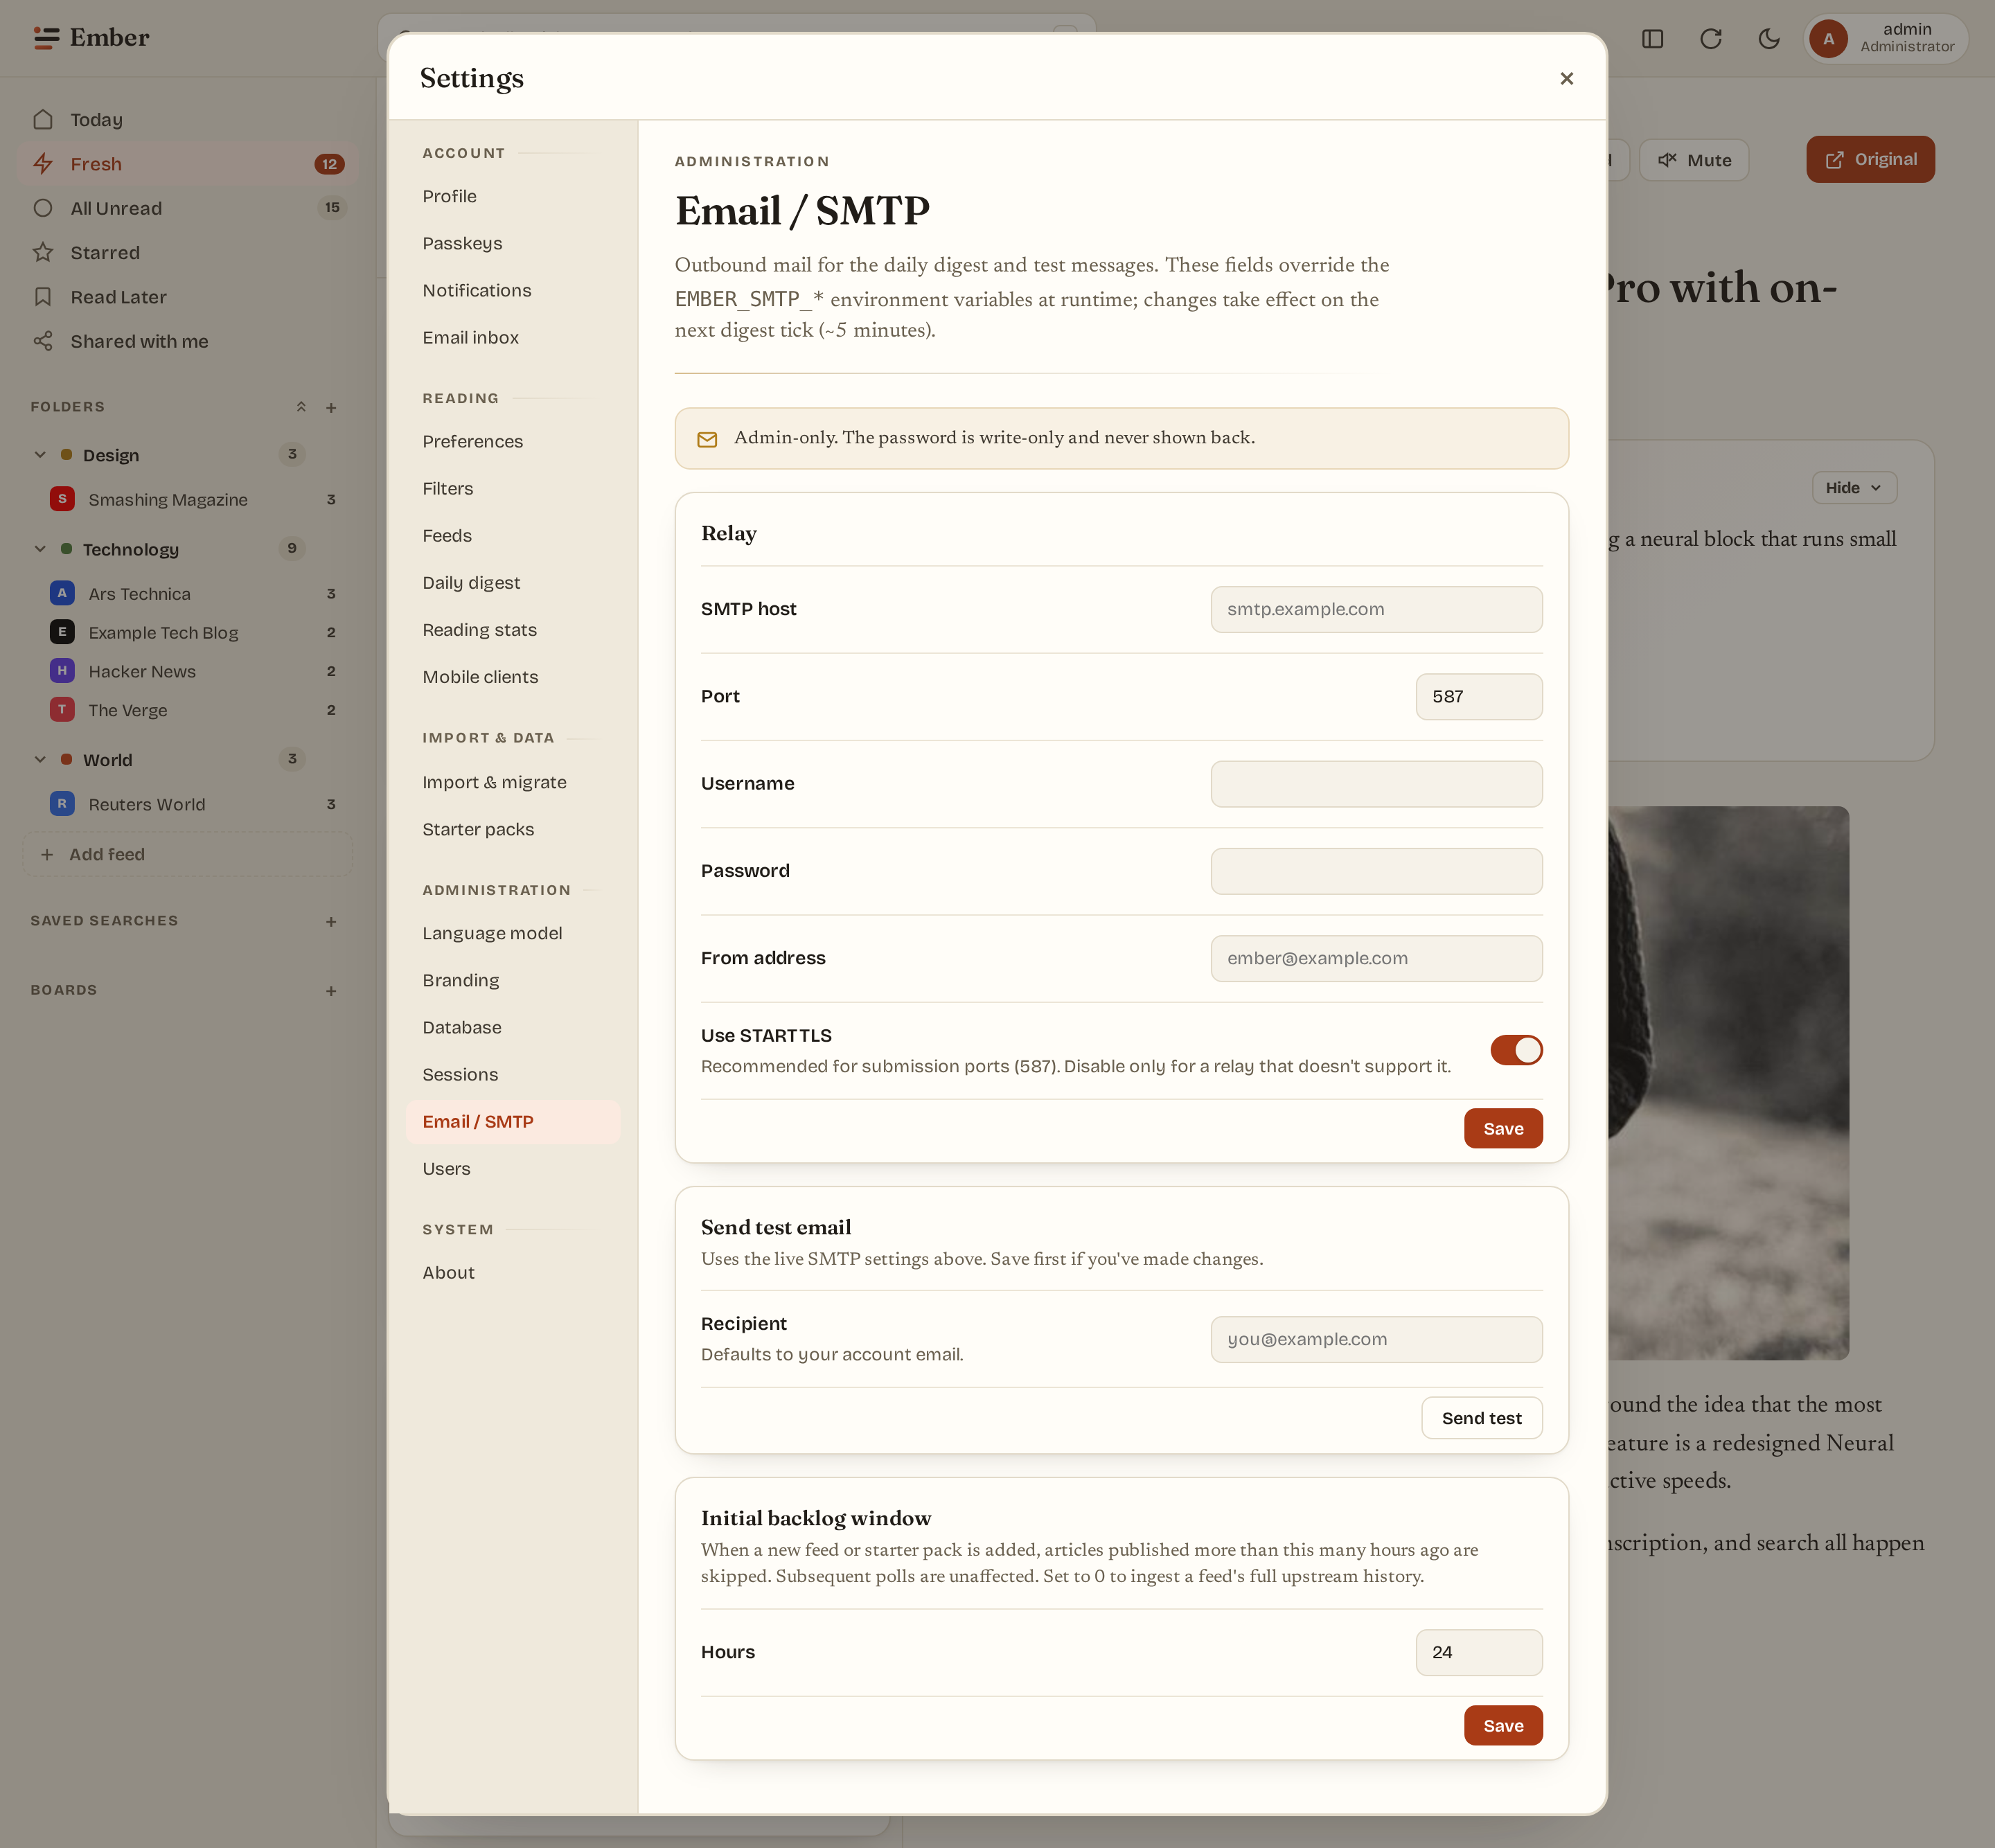Click the Mute speaker icon
The height and width of the screenshot is (1848, 1995).
tap(1667, 160)
